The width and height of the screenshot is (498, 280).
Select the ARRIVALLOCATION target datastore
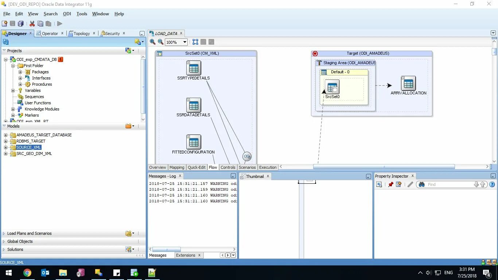click(408, 83)
